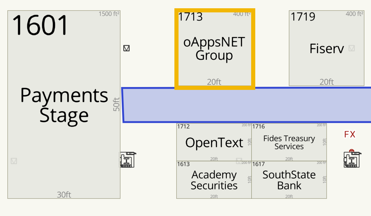Viewport: 371px width, 216px height.
Task: Click the 1500 ft² area label
Action: point(109,14)
